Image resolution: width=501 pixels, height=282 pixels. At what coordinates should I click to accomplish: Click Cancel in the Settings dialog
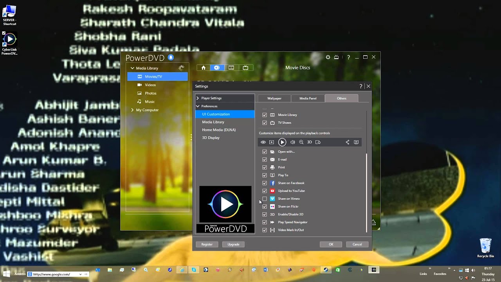coord(357,244)
